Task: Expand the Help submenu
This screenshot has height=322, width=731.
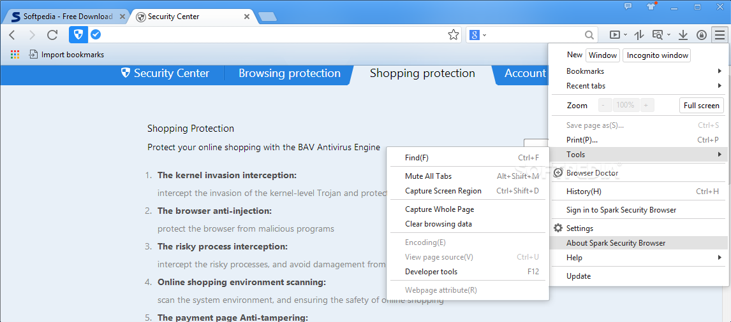Action: pos(639,257)
